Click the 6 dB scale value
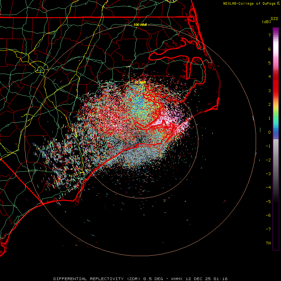This screenshot has height=281, width=281. [269, 49]
